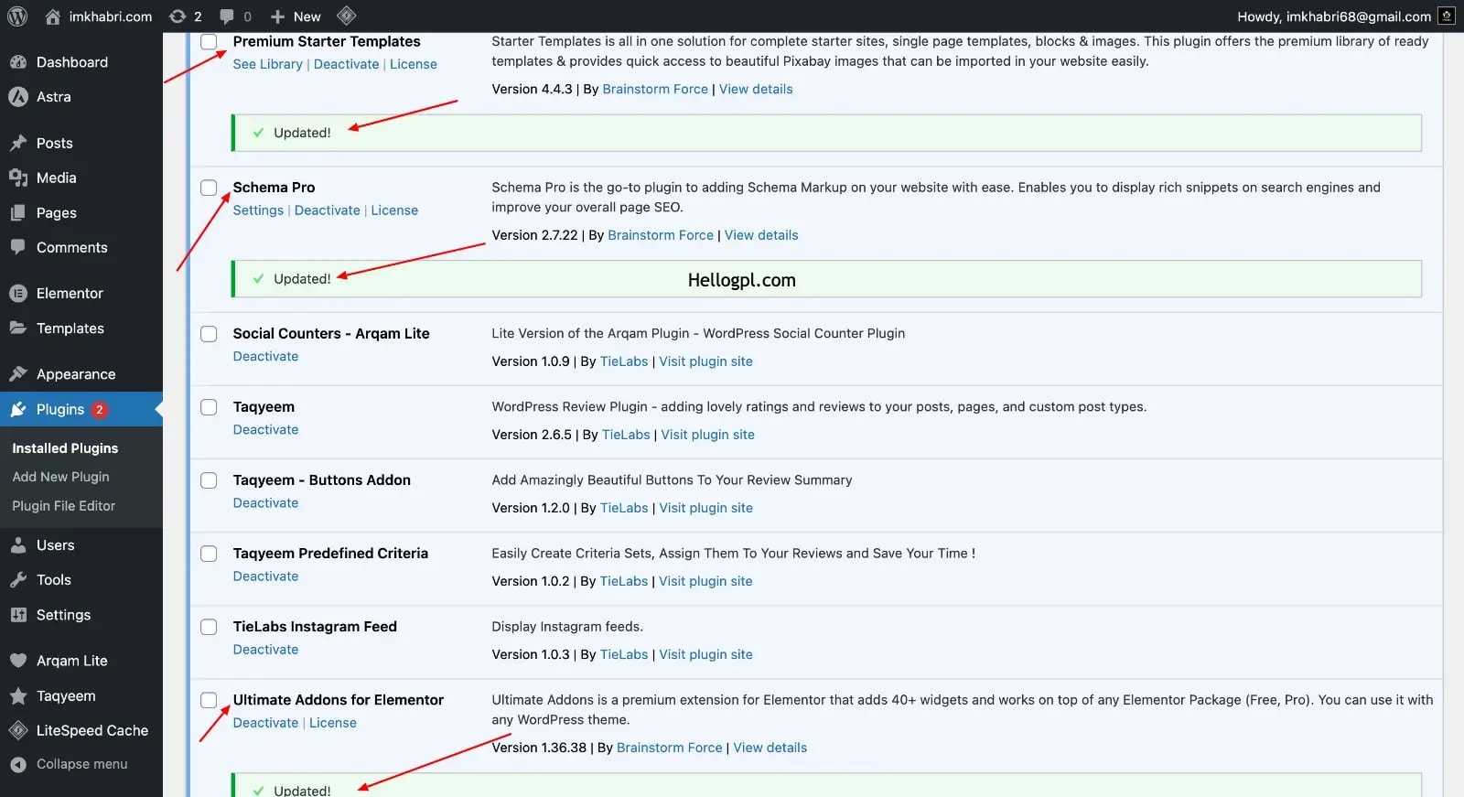Screen dimensions: 1464x797
Task: Open the Appearance menu label
Action: (x=76, y=374)
